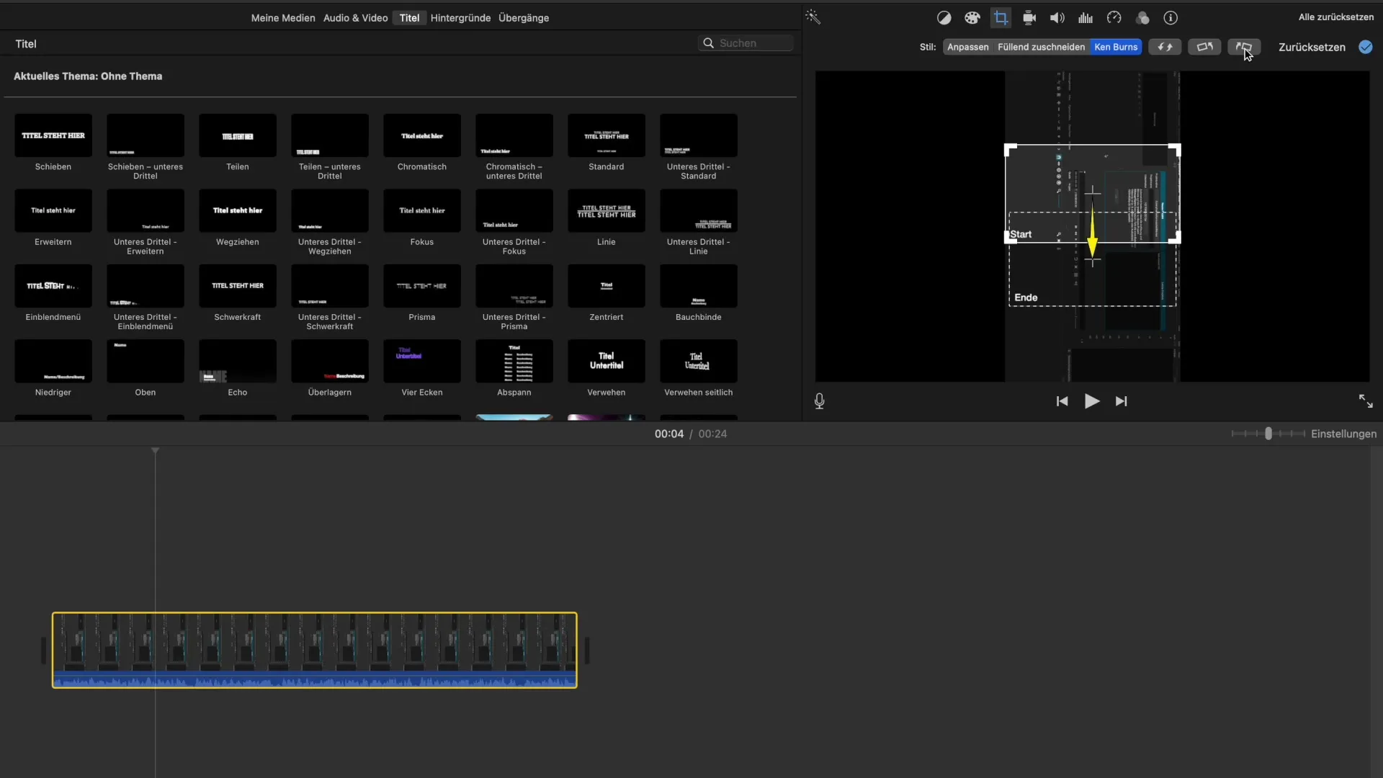Click the Ken Burns Ende frame label

click(x=1026, y=298)
